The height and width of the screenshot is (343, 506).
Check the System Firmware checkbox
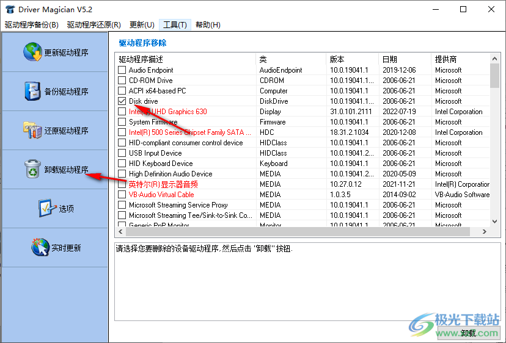[x=122, y=122]
